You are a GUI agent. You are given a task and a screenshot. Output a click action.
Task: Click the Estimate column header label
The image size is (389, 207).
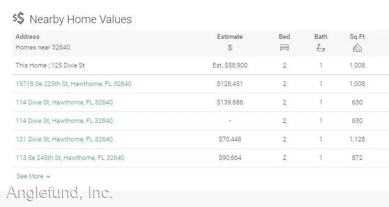pos(230,37)
